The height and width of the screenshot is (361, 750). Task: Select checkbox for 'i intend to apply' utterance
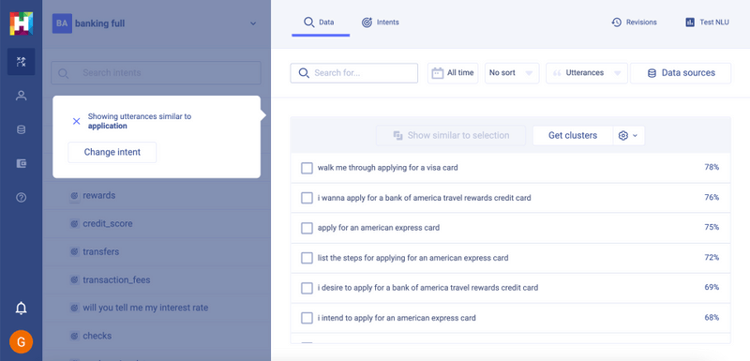[x=307, y=318]
